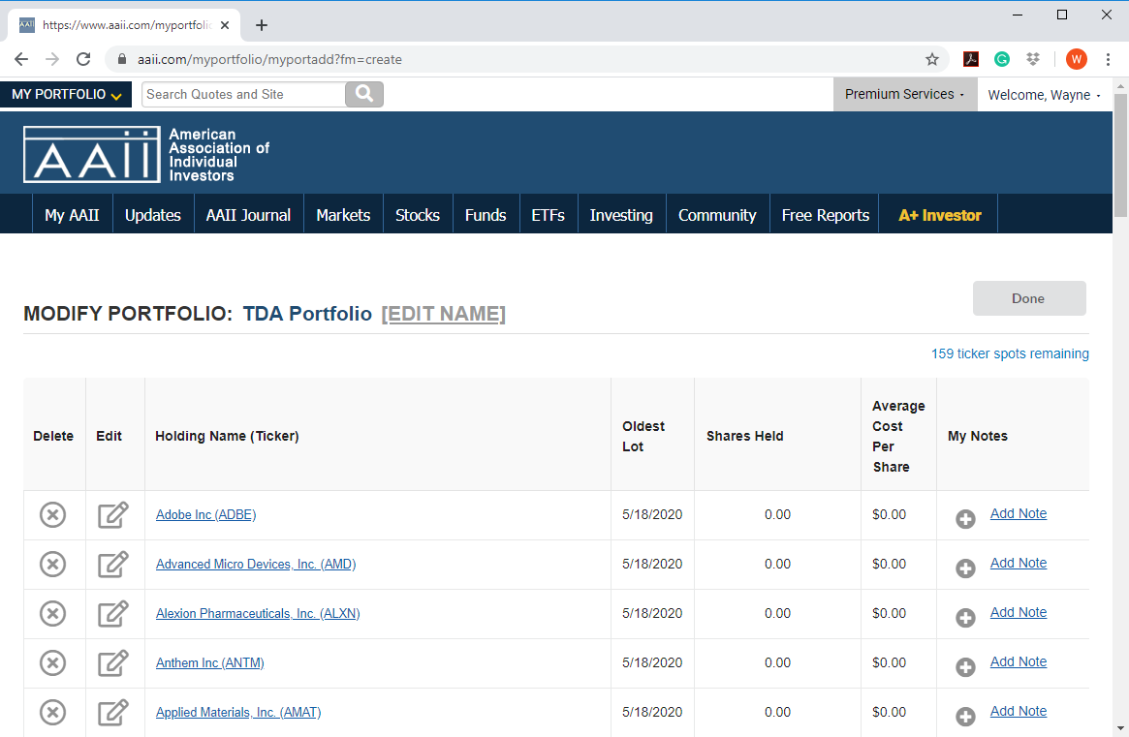Click plus icon for Anthem note
1129x737 pixels.
point(965,667)
